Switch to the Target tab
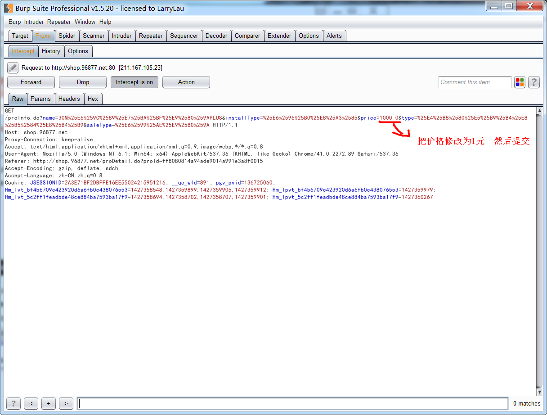The width and height of the screenshot is (547, 415). point(20,36)
